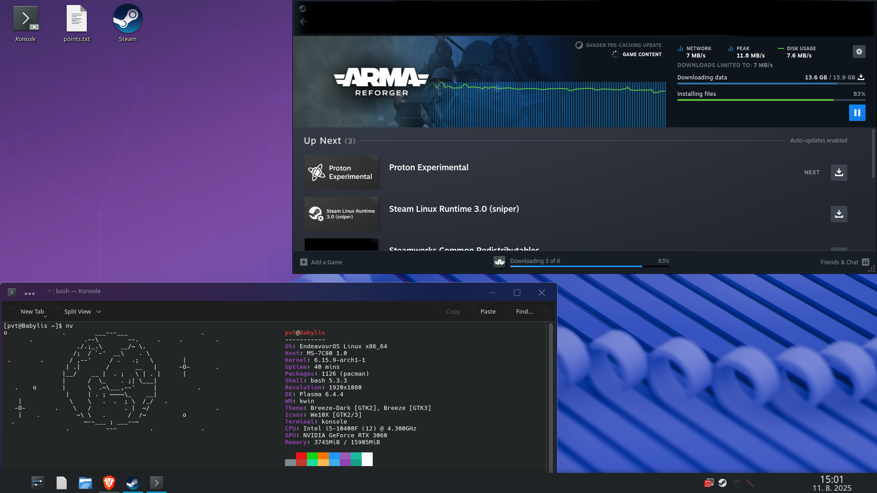The image size is (877, 493).
Task: Click Konsole title bar three-dots menu
Action: click(30, 294)
